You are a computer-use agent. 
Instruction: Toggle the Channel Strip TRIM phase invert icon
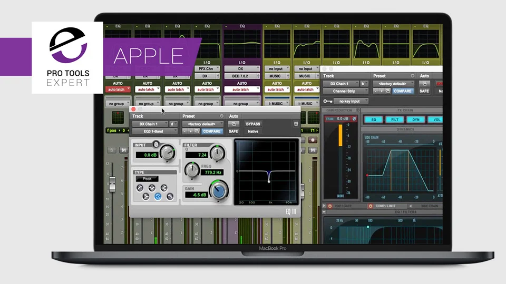click(x=354, y=119)
